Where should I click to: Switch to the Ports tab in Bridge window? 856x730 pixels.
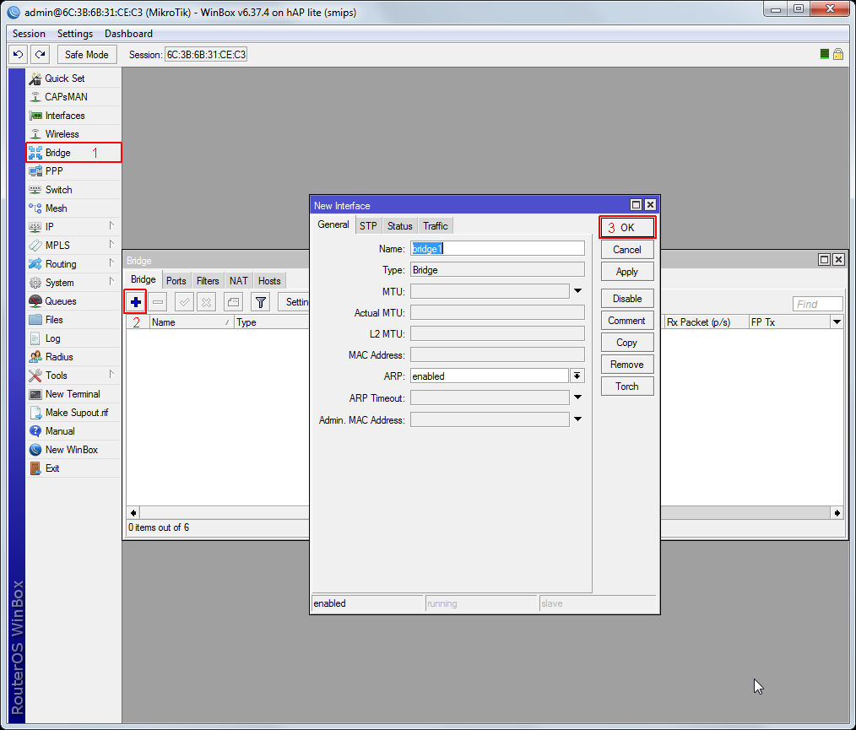[x=176, y=281]
